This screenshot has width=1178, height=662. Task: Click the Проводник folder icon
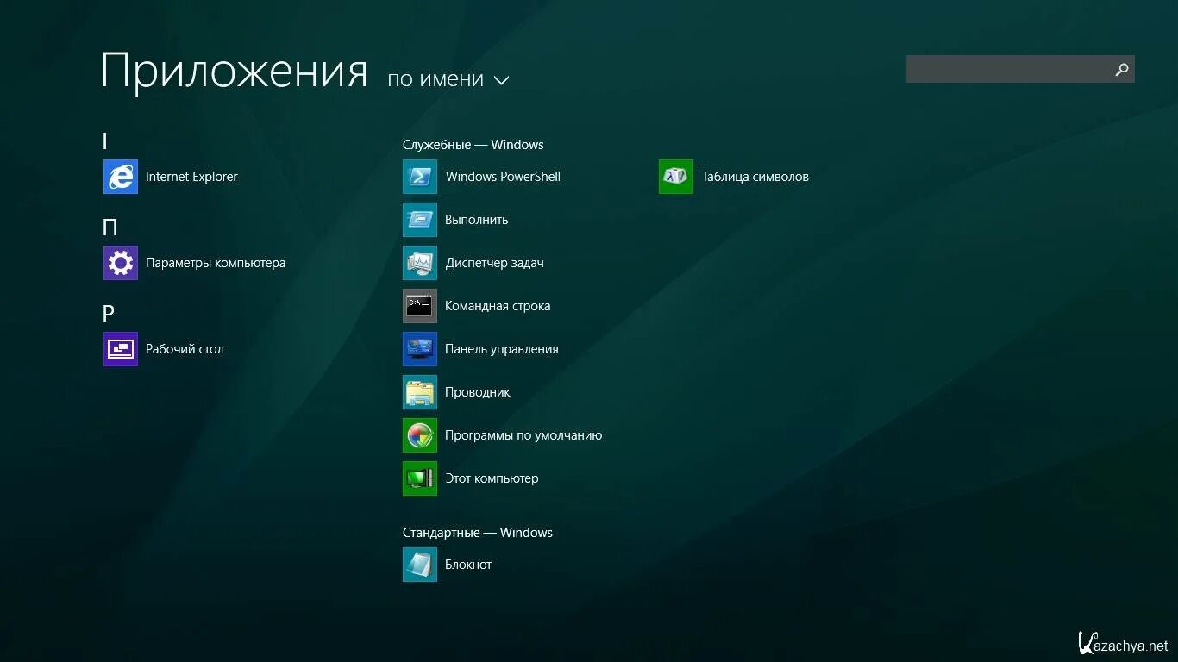tap(420, 392)
